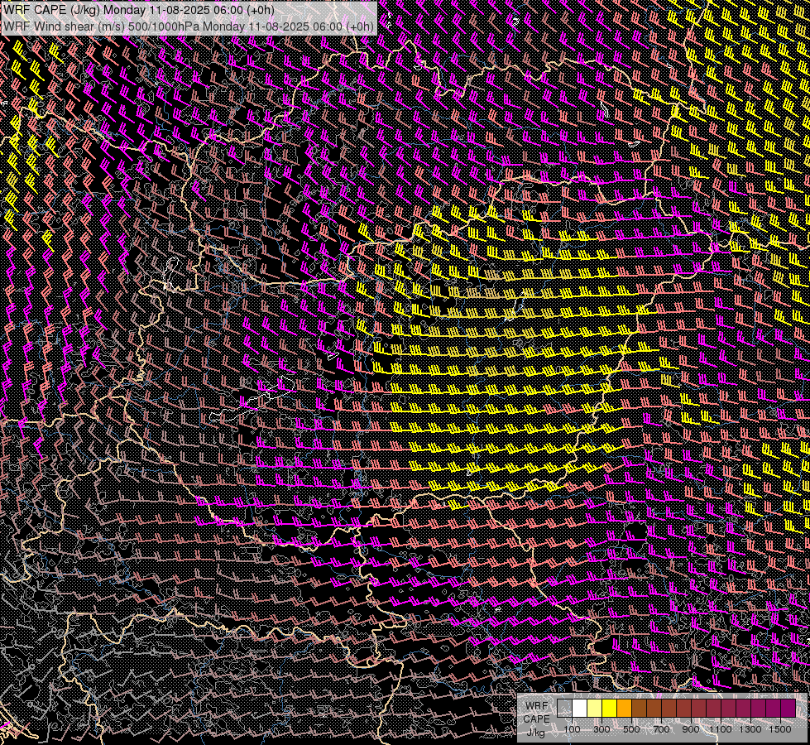Click the 'J/kg' unit label in legend
Image resolution: width=810 pixels, height=745 pixels.
pyautogui.click(x=535, y=732)
